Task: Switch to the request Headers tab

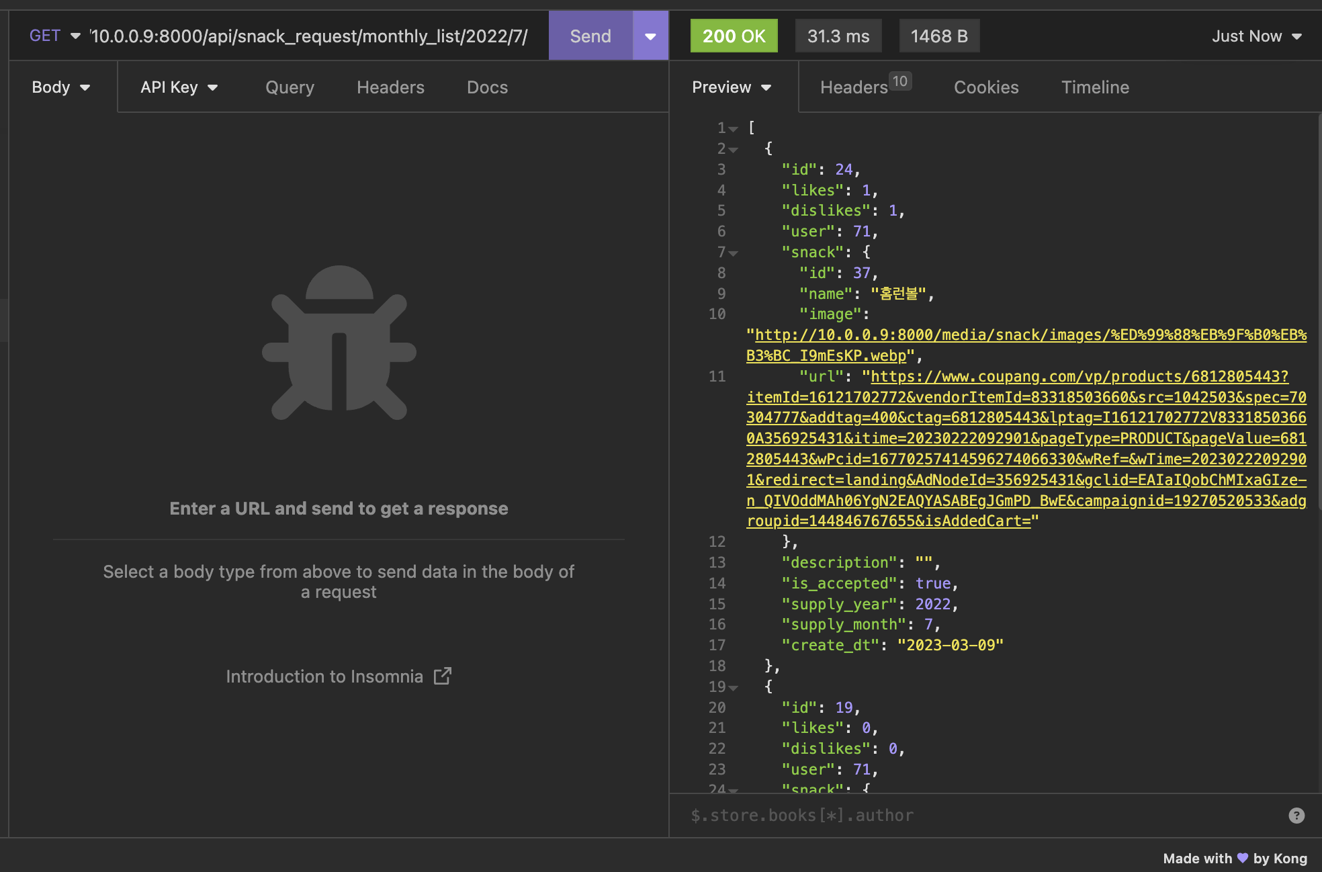Action: pos(390,87)
